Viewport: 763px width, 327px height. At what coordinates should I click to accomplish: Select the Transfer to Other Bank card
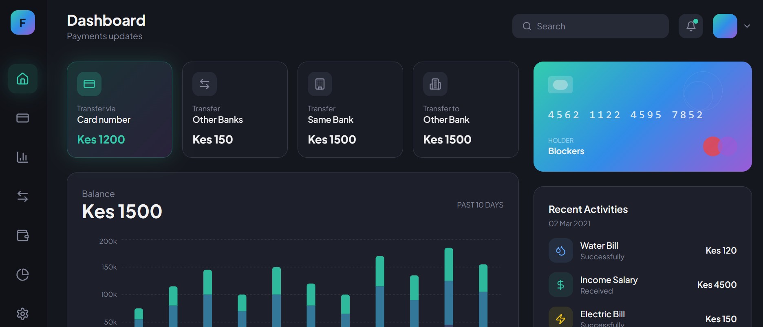(465, 110)
